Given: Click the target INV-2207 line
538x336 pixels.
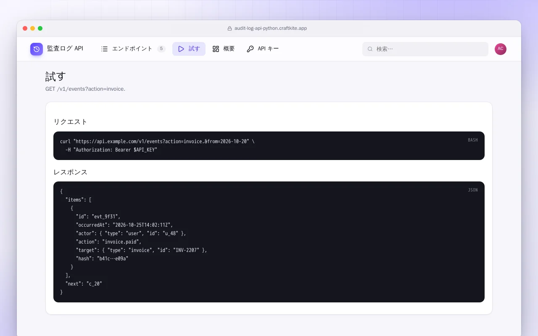Looking at the screenshot, I should tap(142, 250).
